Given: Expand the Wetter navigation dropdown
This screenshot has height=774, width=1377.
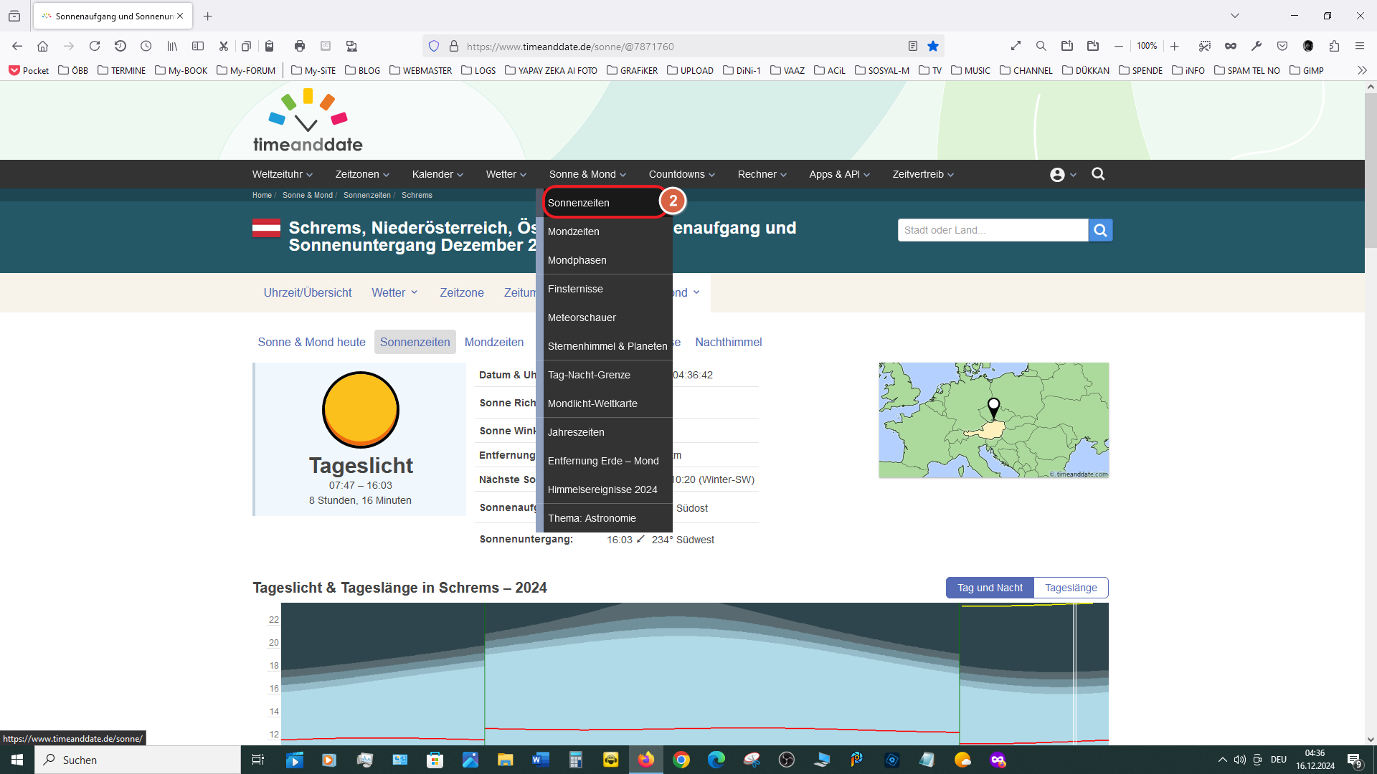Looking at the screenshot, I should [504, 174].
